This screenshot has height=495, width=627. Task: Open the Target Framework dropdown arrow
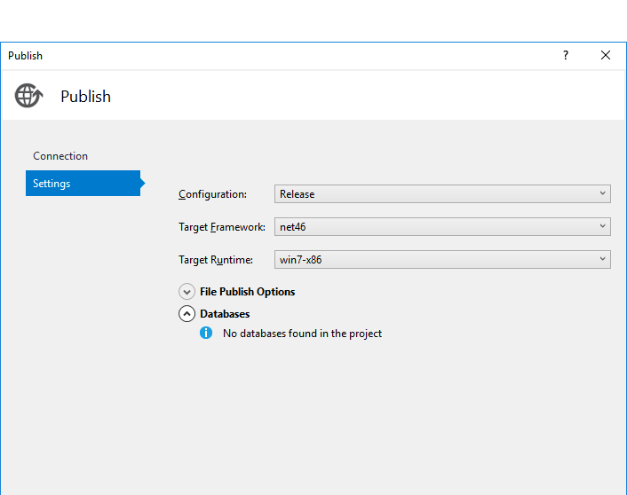602,226
